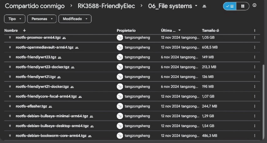Open 06_File systems folder dropdown menu
This screenshot has height=143, width=267.
pos(196,6)
